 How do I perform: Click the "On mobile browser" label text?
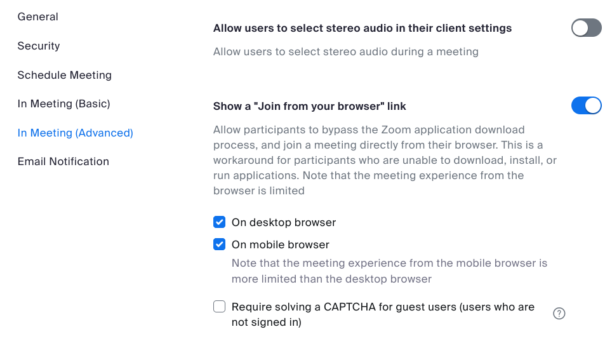point(281,244)
